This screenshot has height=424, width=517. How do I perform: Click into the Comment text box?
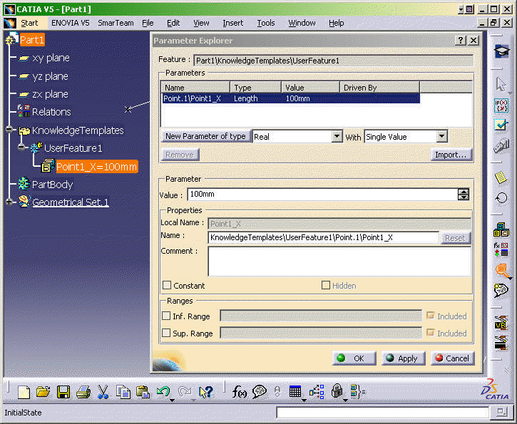[339, 262]
